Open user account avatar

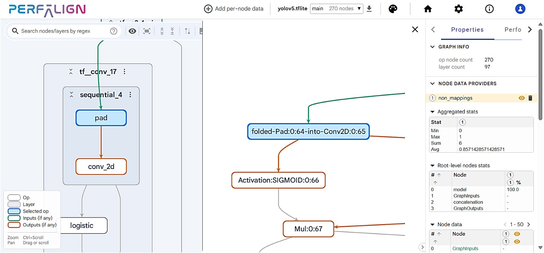point(520,9)
